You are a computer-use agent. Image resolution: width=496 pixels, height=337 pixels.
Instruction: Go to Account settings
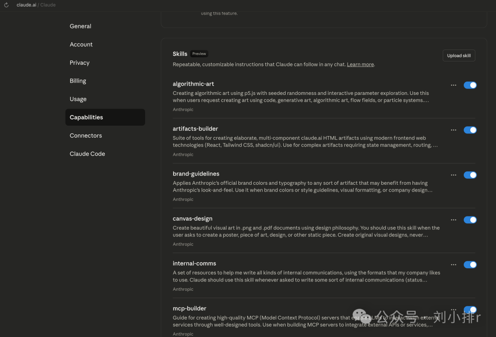pos(81,44)
